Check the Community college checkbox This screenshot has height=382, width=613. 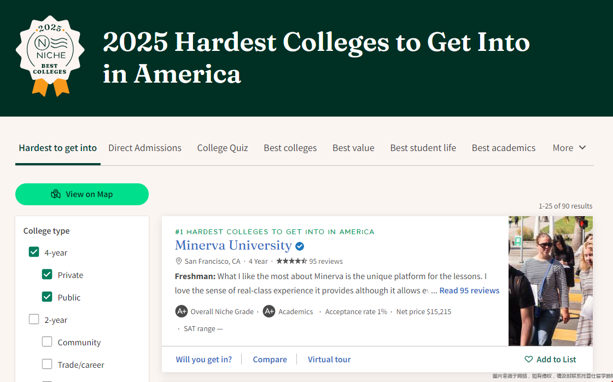(x=47, y=342)
